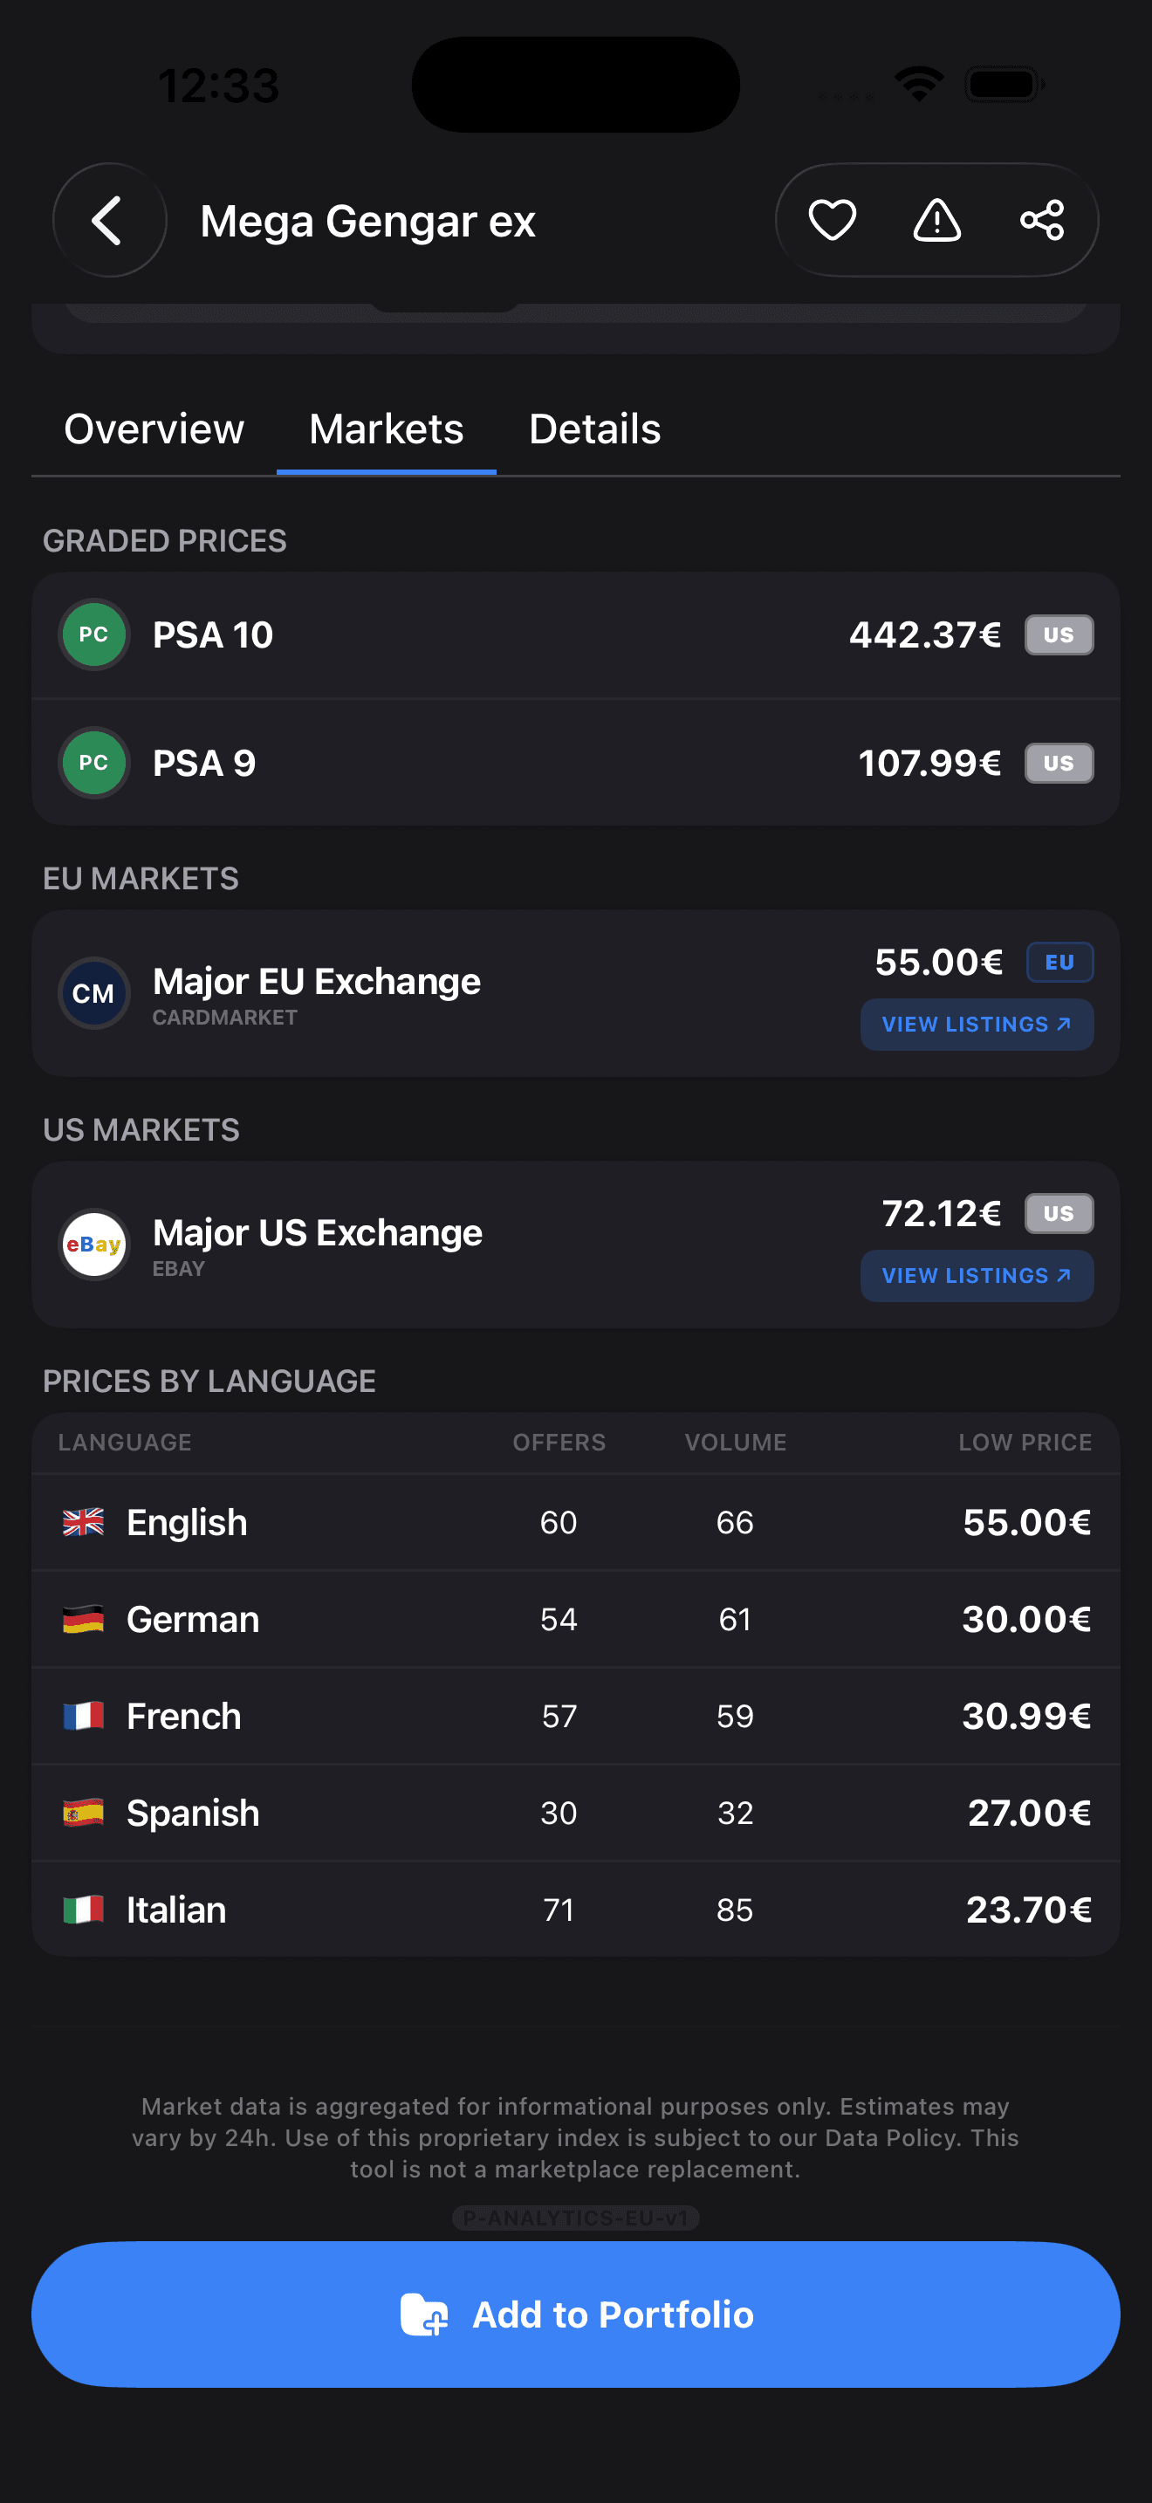Open the Details tab
Screen dimensions: 1152x2503
click(x=594, y=429)
